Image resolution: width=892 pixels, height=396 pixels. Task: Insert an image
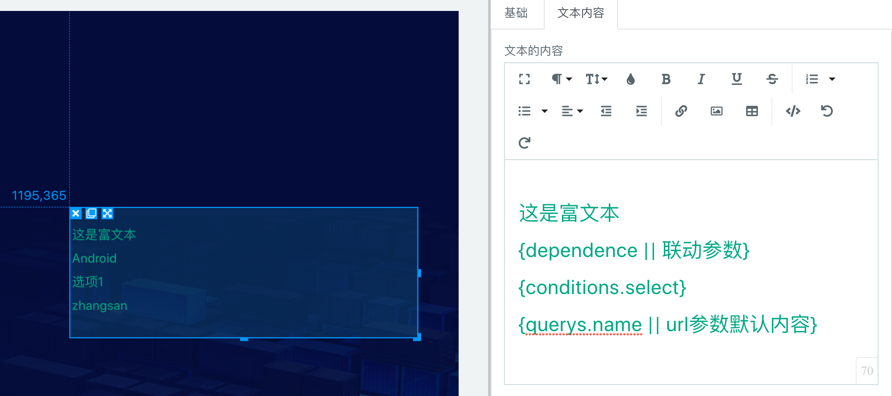click(x=717, y=111)
